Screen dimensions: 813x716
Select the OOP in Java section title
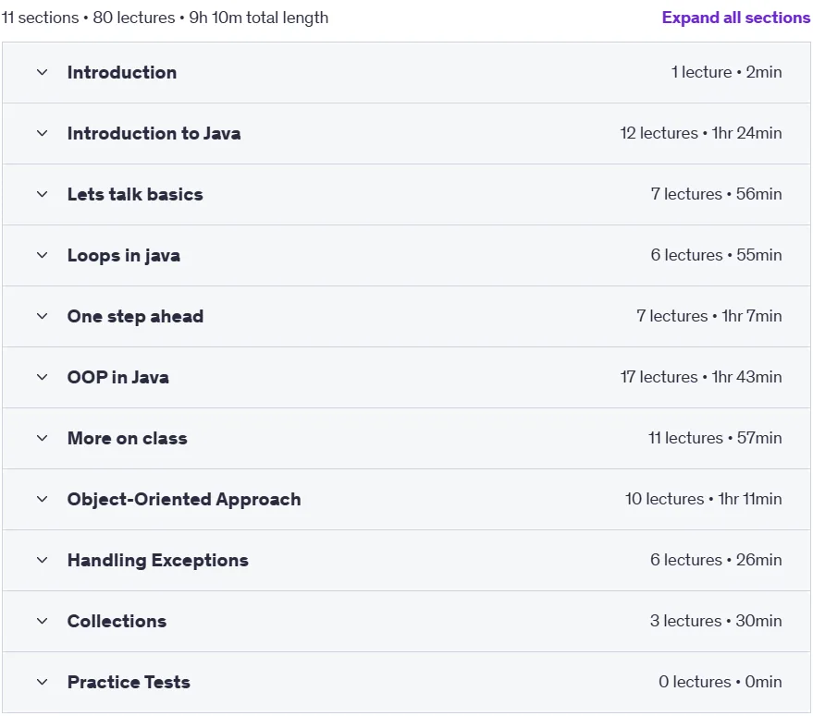click(118, 377)
